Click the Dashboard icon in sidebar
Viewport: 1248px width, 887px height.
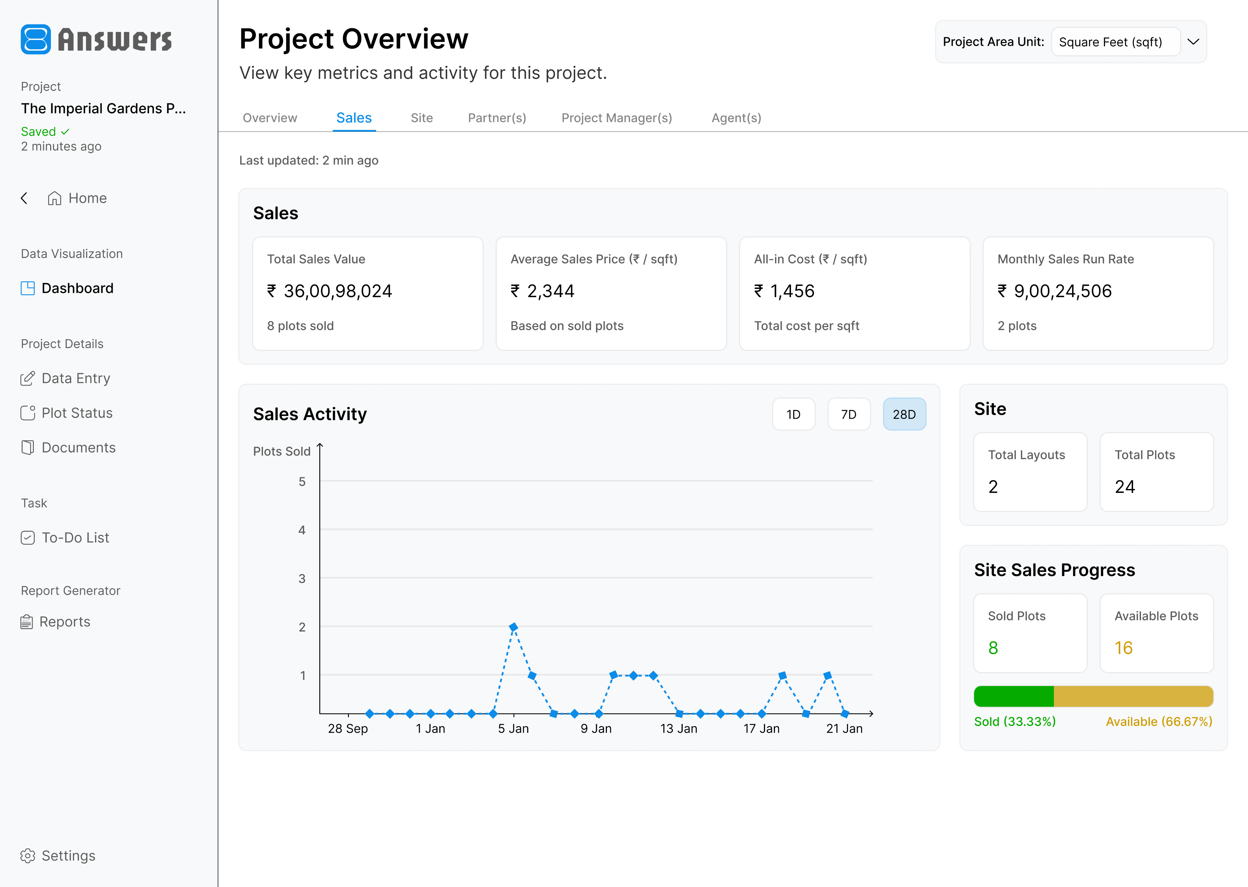click(x=28, y=288)
